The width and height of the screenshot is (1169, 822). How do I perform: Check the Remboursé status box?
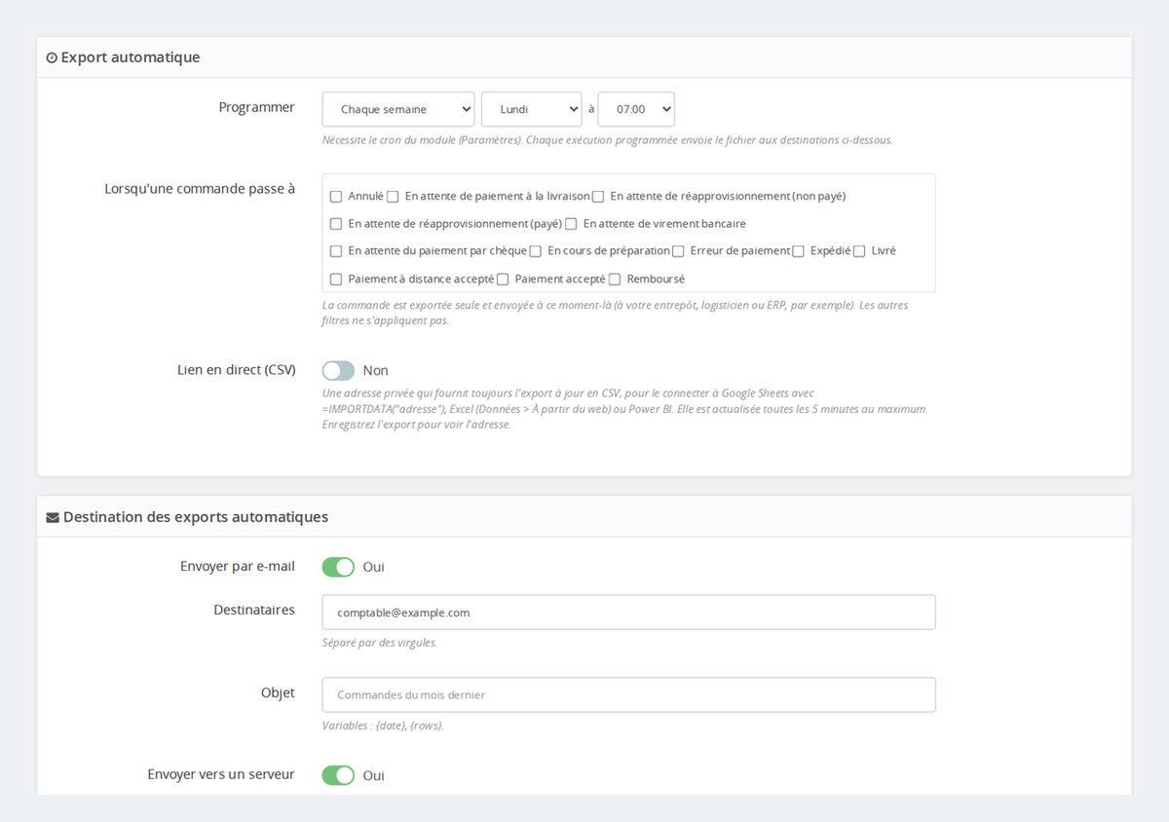click(615, 280)
